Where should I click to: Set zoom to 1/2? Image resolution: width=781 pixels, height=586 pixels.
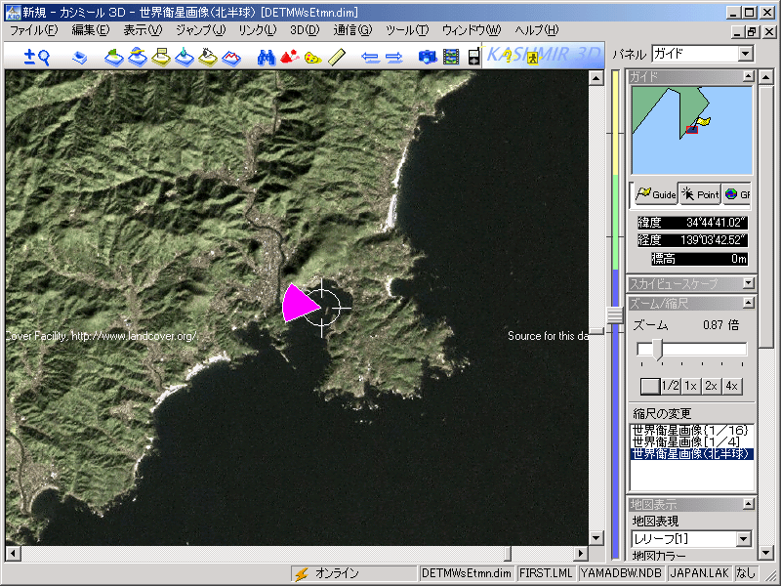point(671,386)
